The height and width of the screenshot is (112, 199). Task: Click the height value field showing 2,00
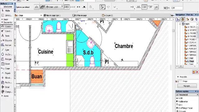(x=177, y=8)
